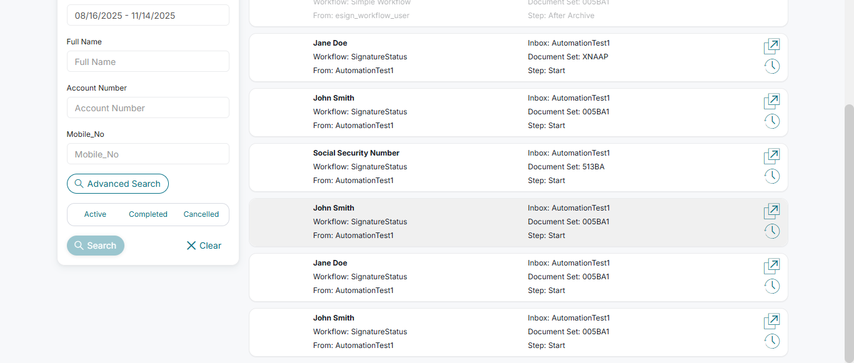Toggle the Active status filter
This screenshot has height=363, width=854.
[x=95, y=214]
